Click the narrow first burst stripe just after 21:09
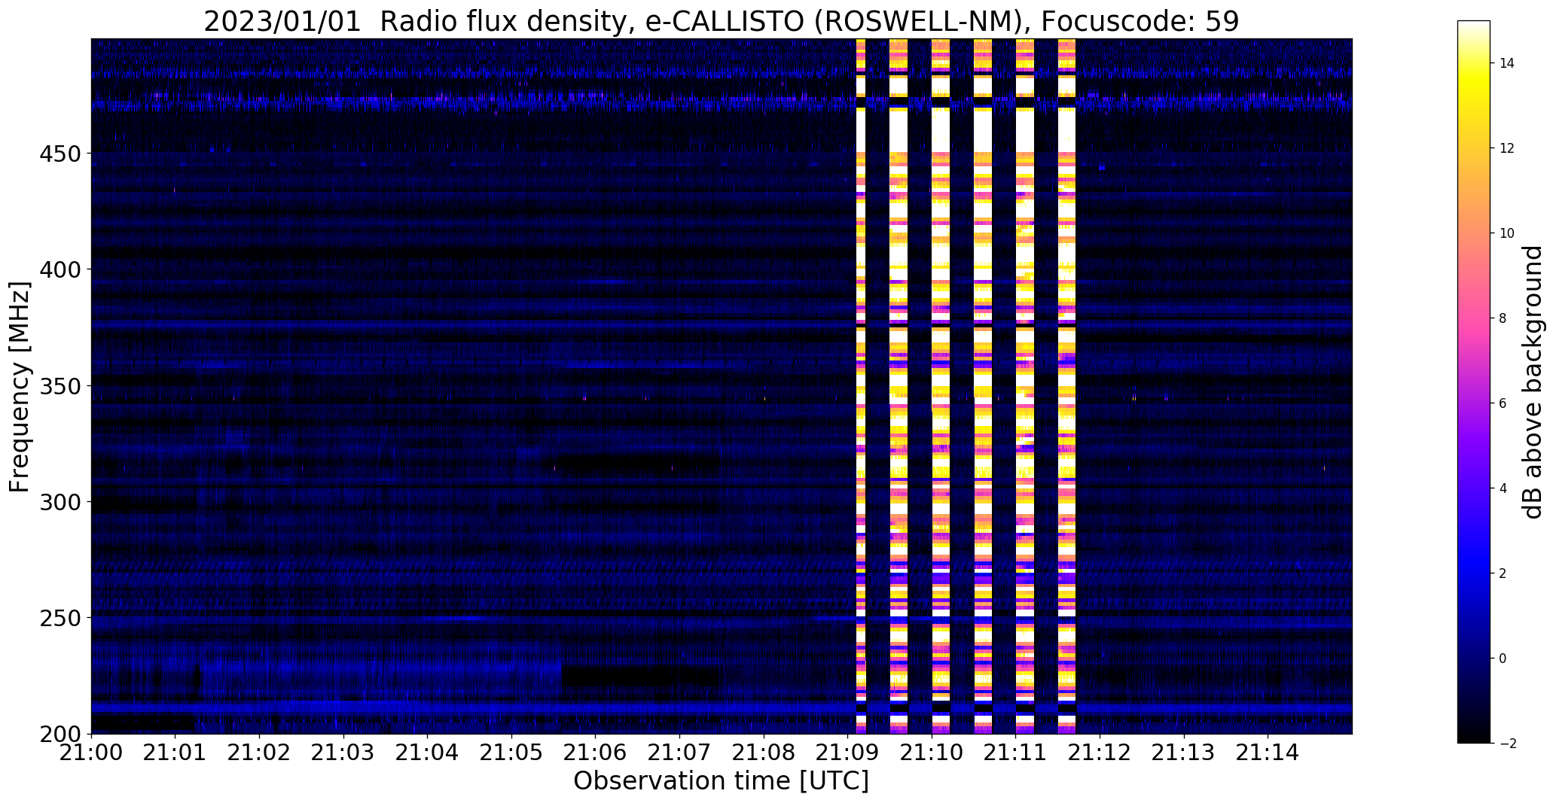This screenshot has width=1556, height=803. pyautogui.click(x=861, y=386)
